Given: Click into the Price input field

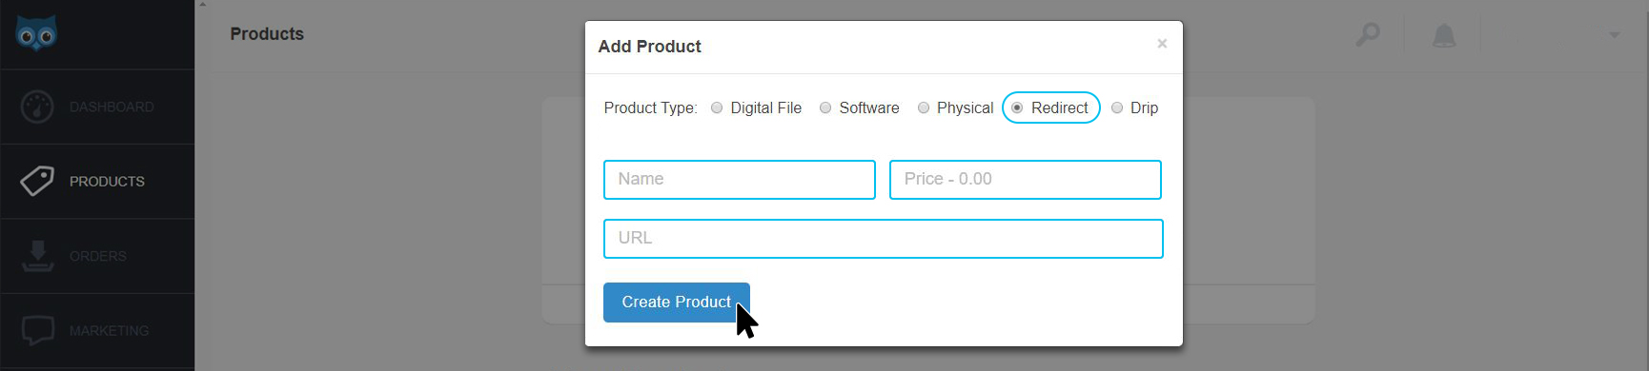Looking at the screenshot, I should (1026, 180).
